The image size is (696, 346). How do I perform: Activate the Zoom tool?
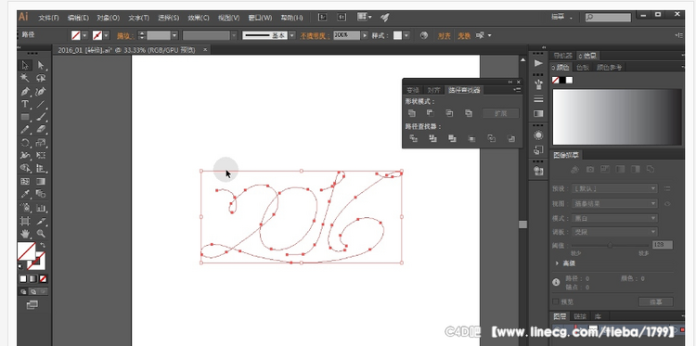[41, 234]
